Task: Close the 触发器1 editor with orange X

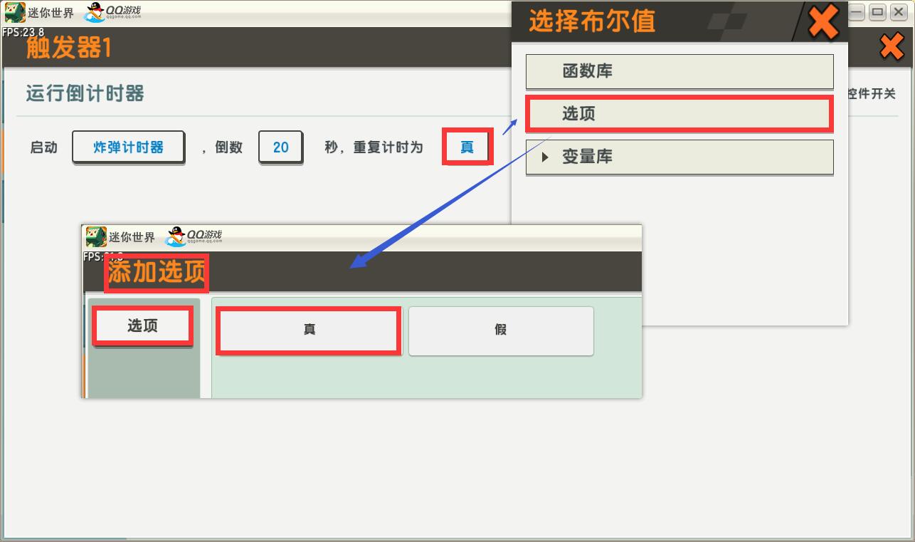Action: 892,47
